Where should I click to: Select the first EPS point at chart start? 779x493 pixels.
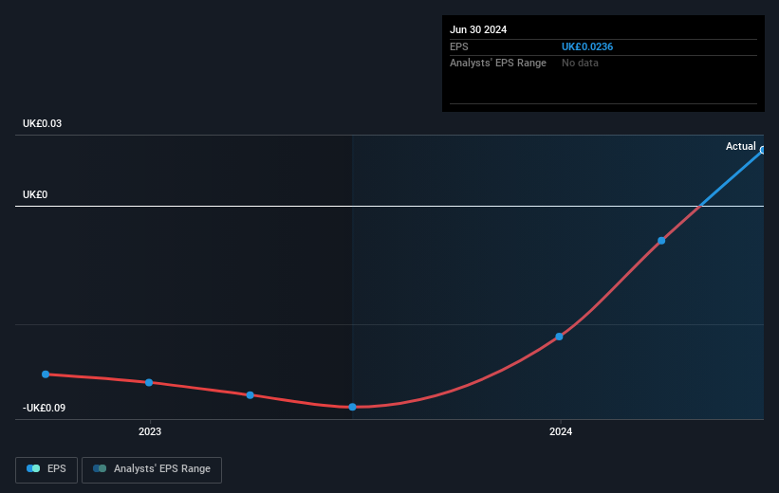pos(46,374)
